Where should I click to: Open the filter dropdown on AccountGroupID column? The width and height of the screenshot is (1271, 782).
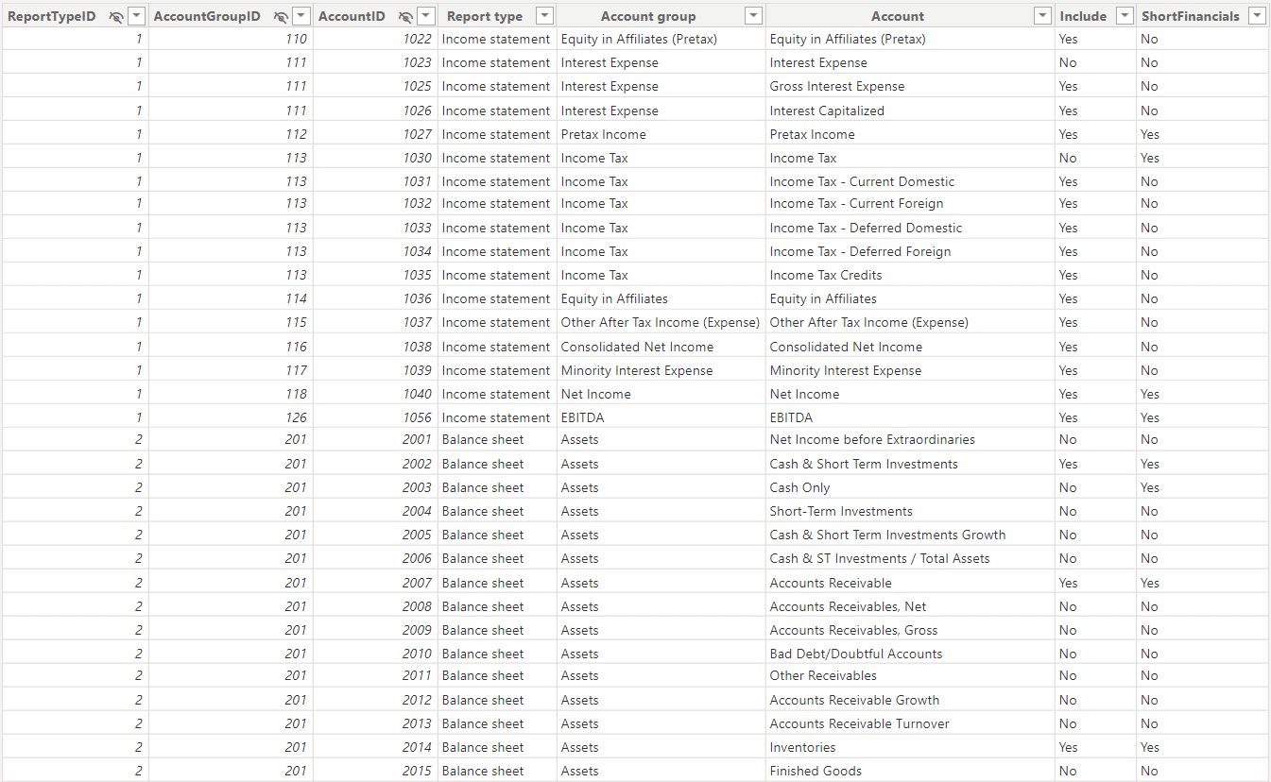pyautogui.click(x=302, y=16)
